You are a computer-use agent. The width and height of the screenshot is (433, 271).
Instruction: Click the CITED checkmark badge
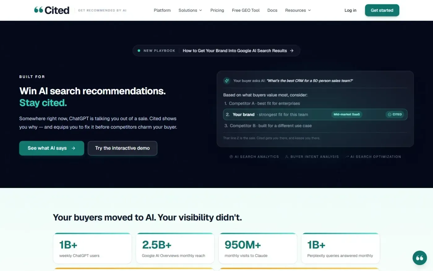click(395, 114)
